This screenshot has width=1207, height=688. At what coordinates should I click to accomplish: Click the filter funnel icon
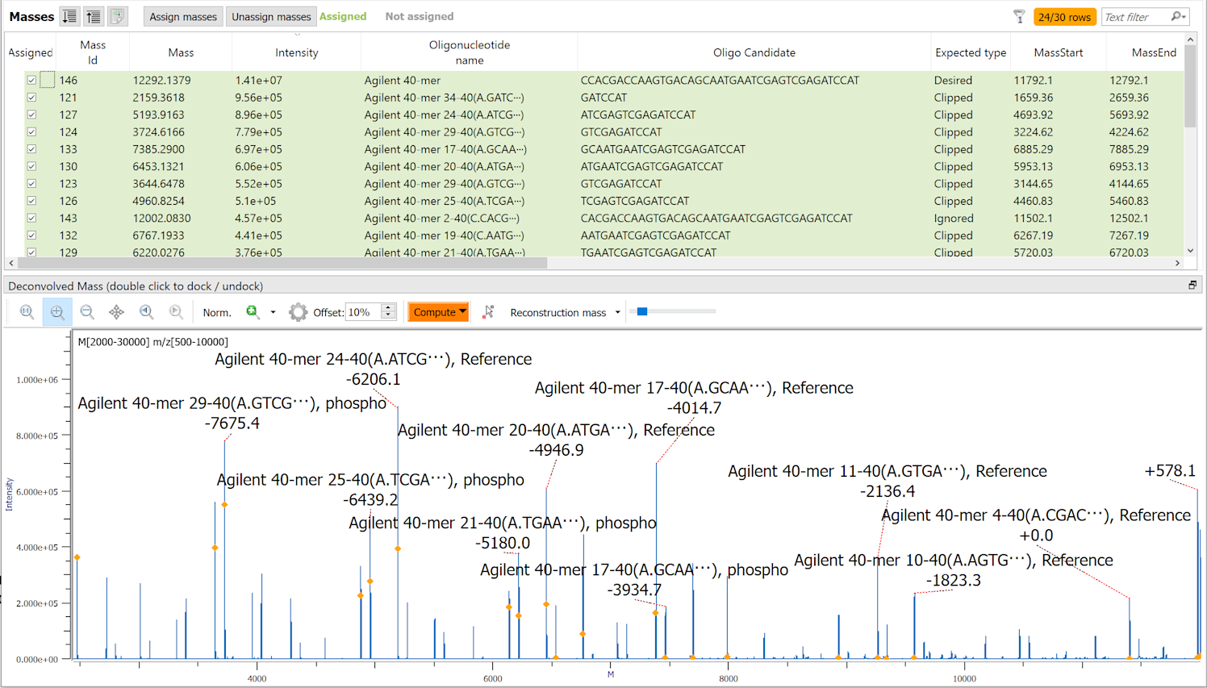tap(1019, 17)
